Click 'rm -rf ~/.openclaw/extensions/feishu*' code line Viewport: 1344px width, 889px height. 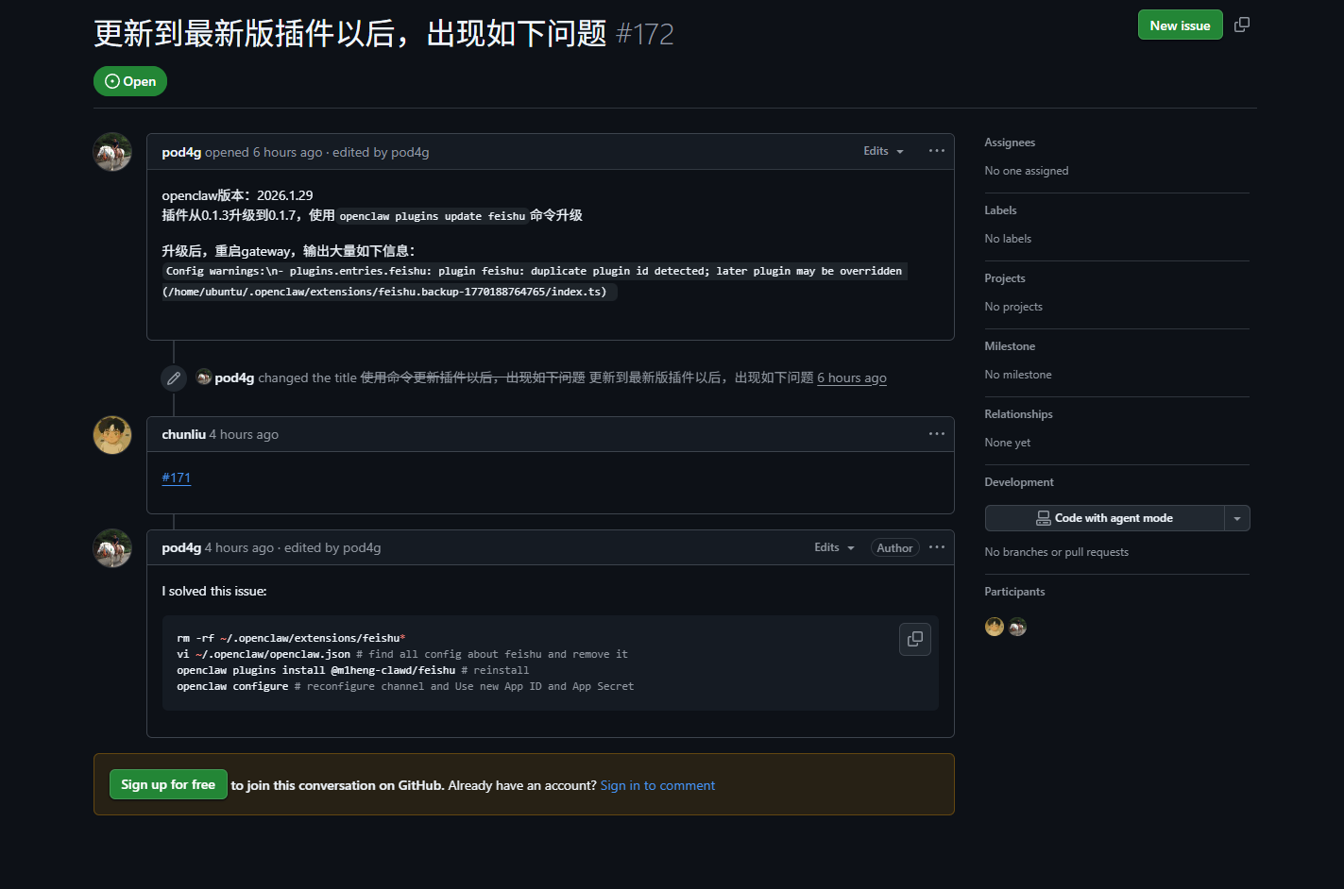tap(291, 638)
